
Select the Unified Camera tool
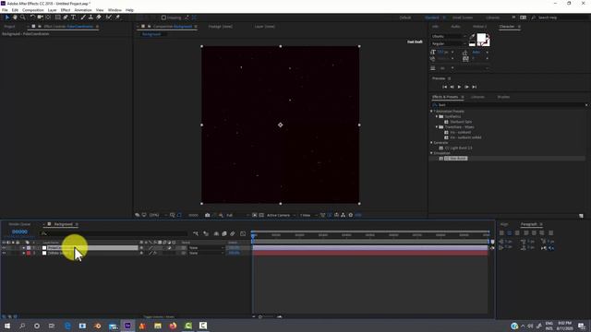pos(40,18)
